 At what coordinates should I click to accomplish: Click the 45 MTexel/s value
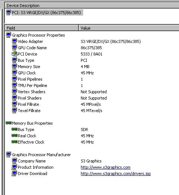[91, 111]
